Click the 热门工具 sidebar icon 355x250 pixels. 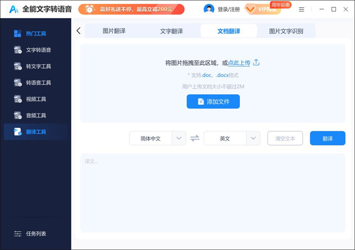17,33
